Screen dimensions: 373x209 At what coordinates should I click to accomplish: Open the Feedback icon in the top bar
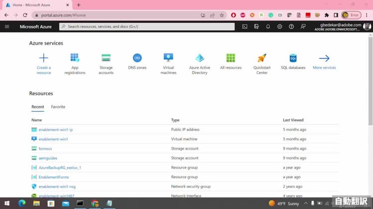303,27
